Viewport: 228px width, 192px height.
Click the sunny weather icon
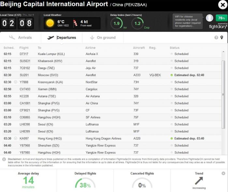tap(50, 23)
